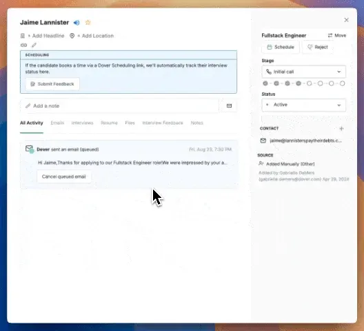
Task: Switch to the Emails tab
Action: click(x=57, y=123)
